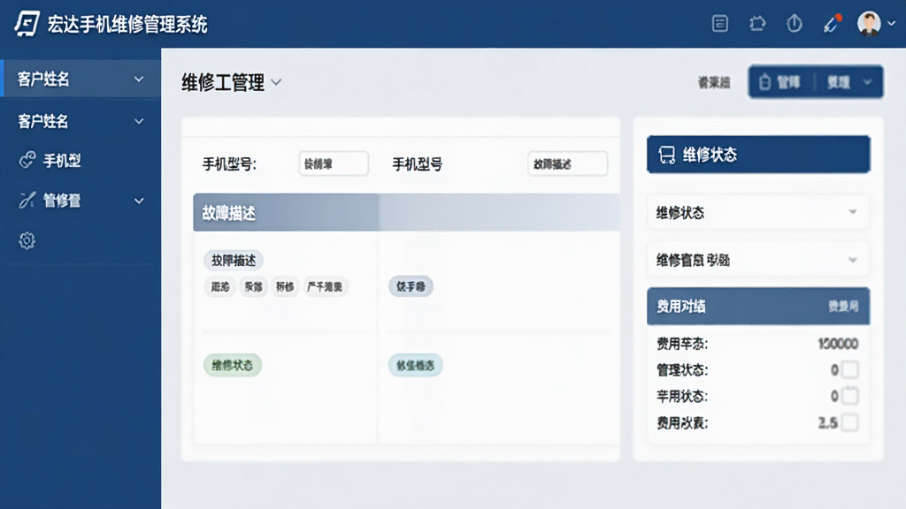Click the teal pill beside green 维修状态
This screenshot has height=509, width=906.
pos(416,365)
